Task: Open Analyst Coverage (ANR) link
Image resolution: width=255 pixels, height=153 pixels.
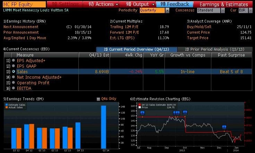Action: (x=209, y=21)
